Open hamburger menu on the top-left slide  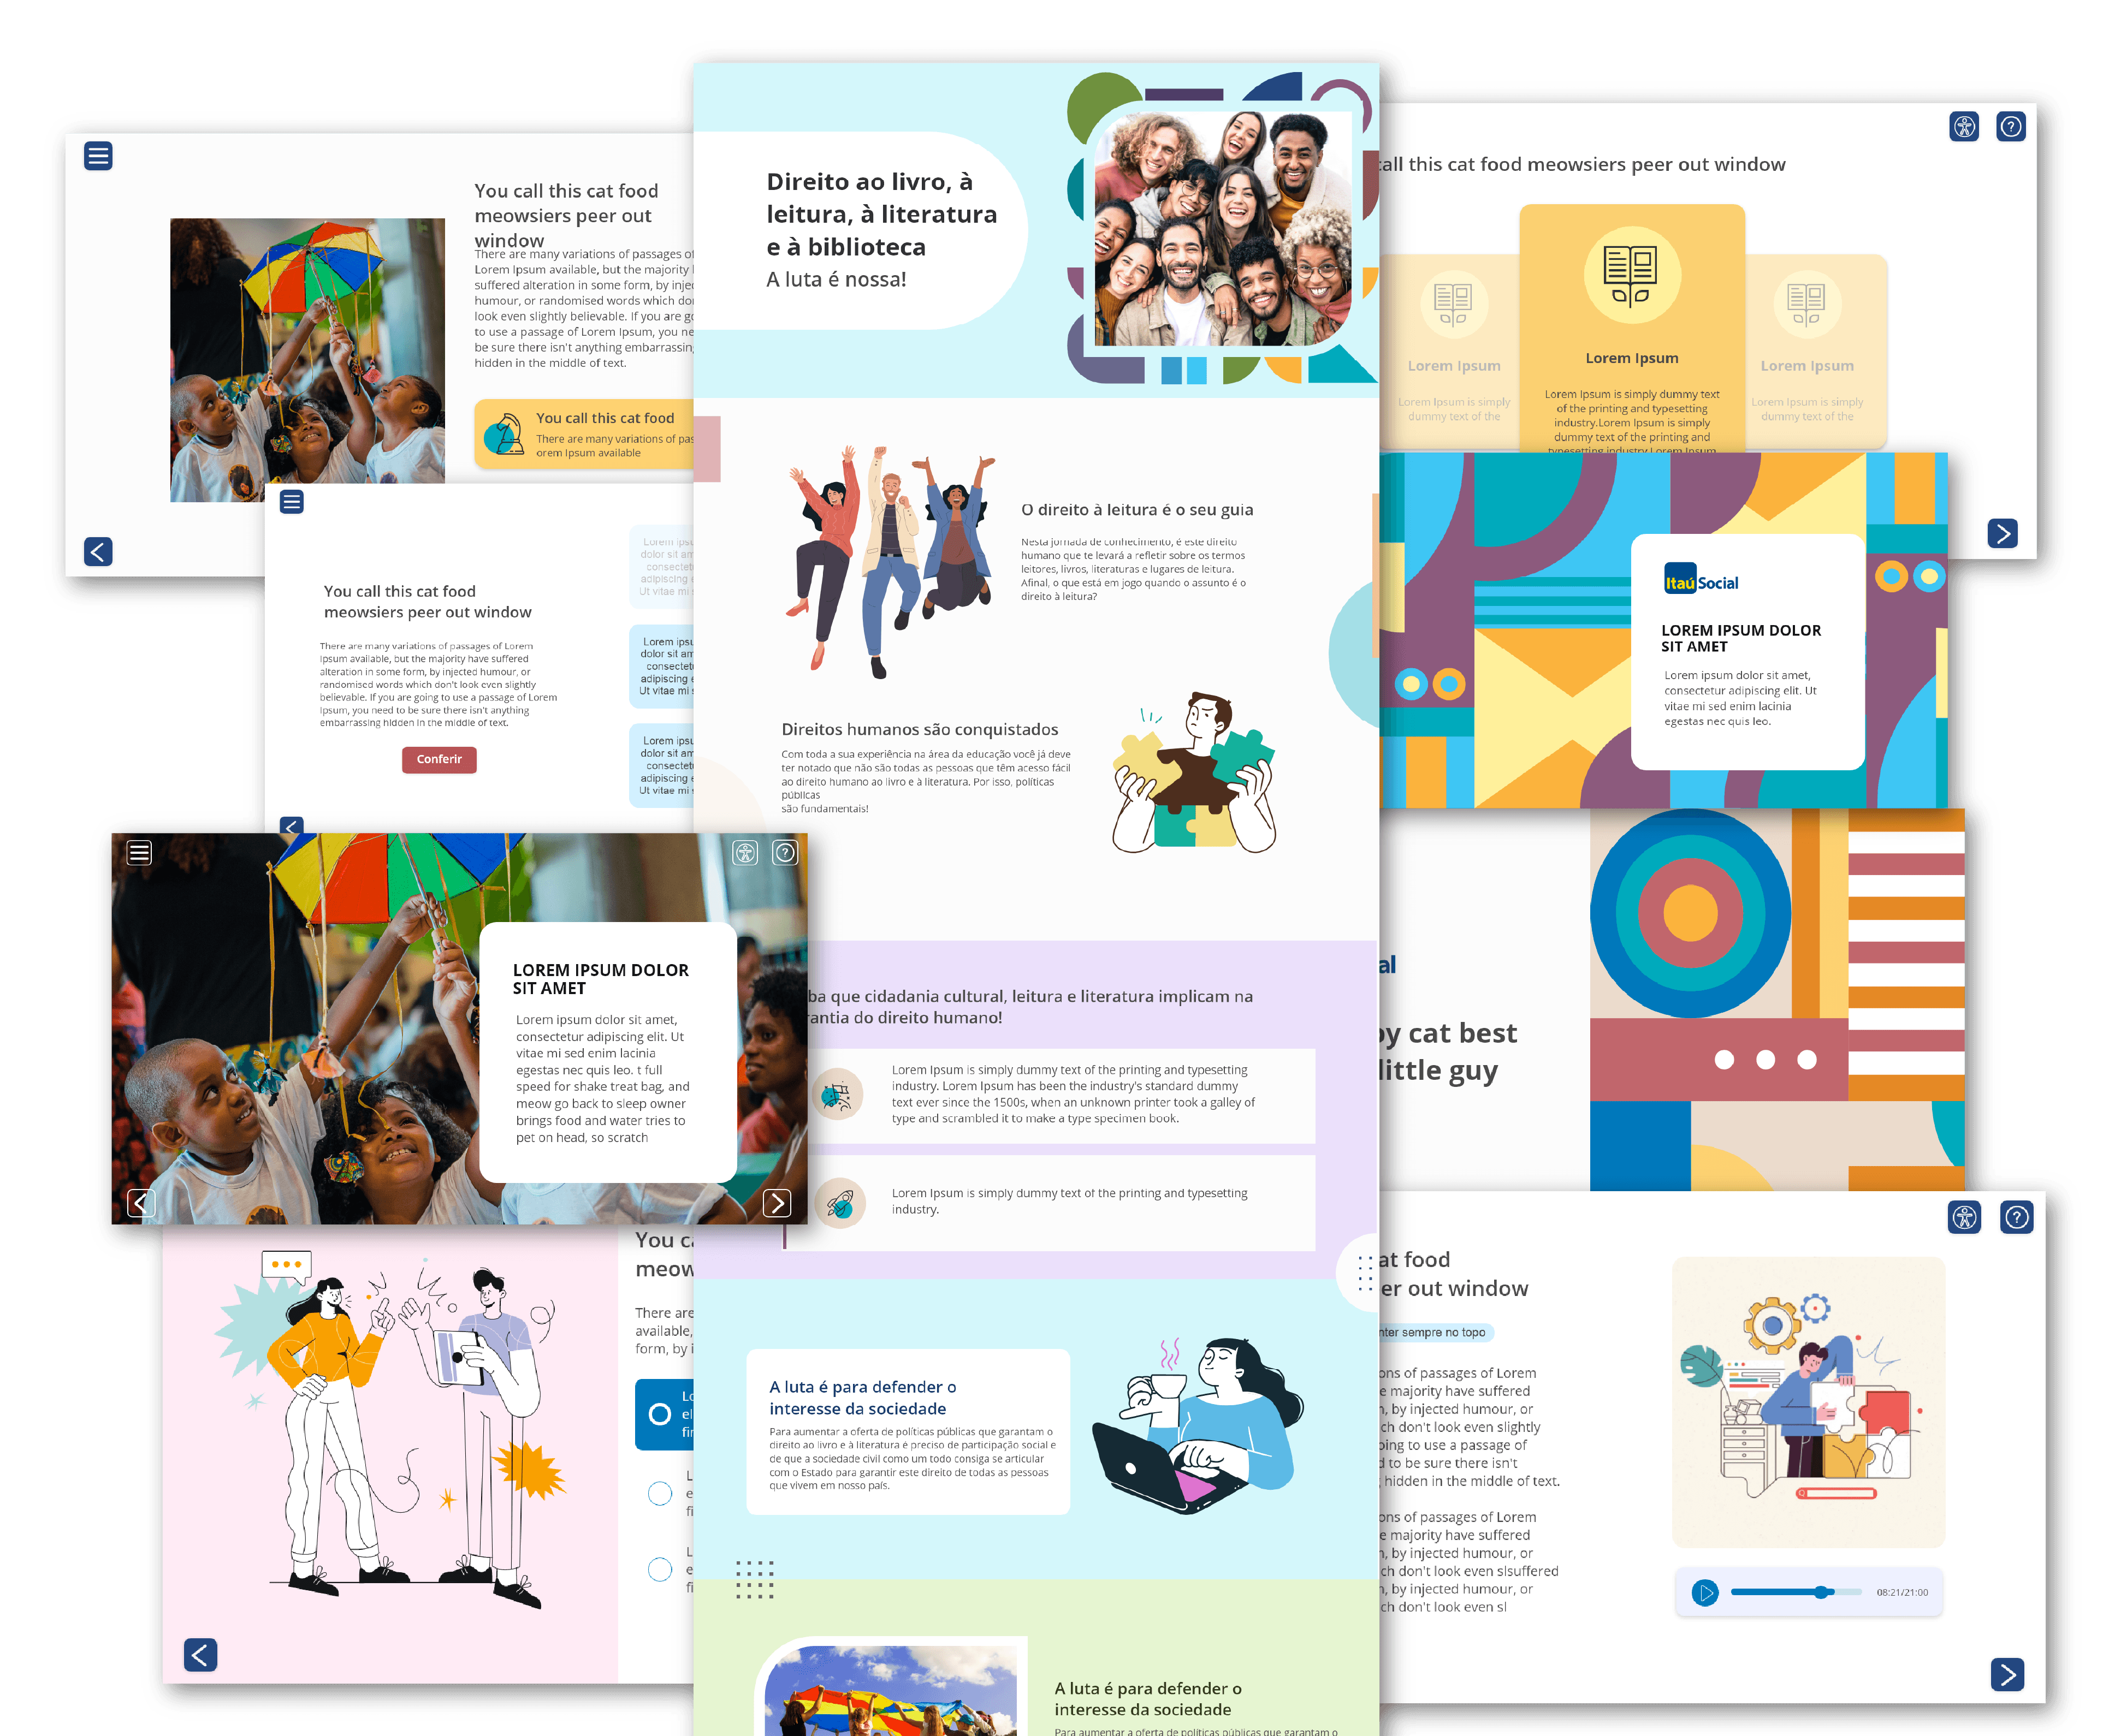point(98,156)
